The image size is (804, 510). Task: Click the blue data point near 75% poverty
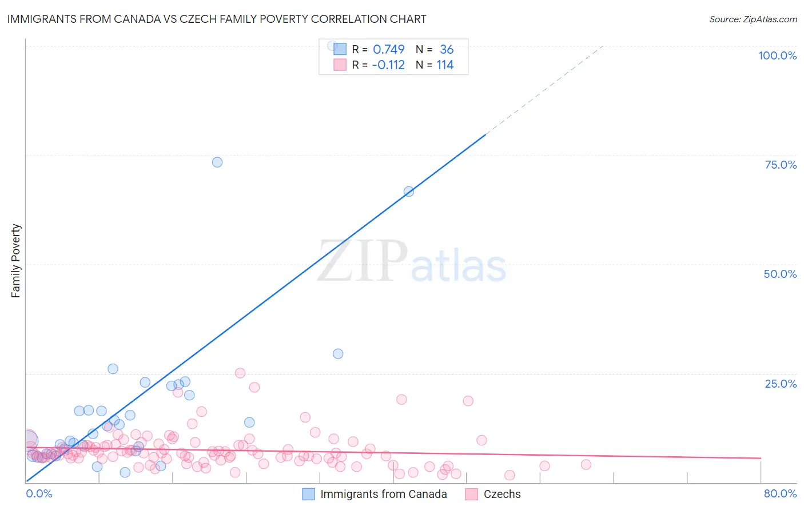tap(217, 162)
